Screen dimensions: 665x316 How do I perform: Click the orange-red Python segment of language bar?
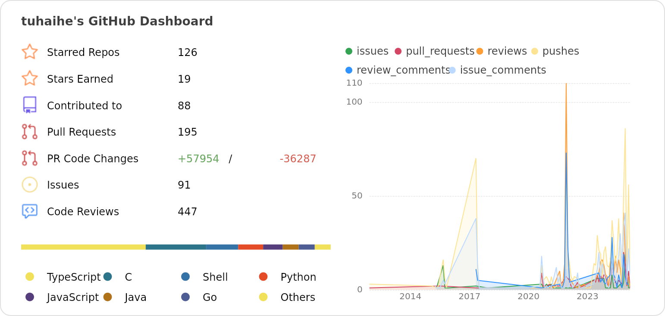(x=251, y=247)
